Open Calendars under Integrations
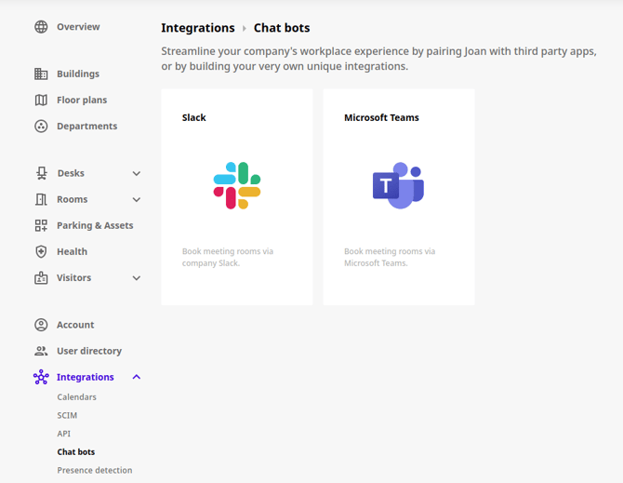Screen dimensions: 623x483 76,397
